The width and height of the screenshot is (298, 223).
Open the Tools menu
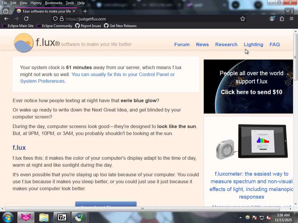tap(70, 3)
